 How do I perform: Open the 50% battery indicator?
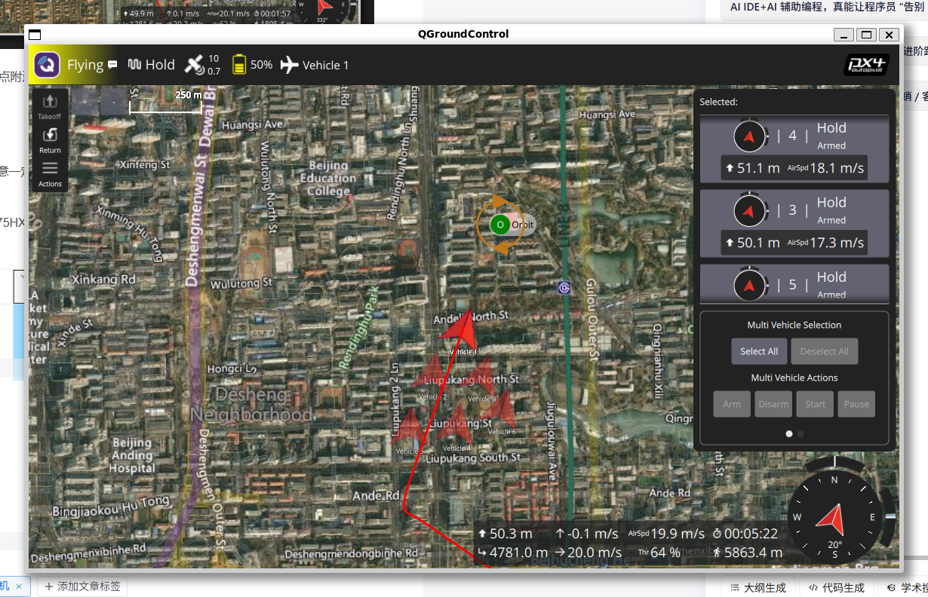pos(252,65)
